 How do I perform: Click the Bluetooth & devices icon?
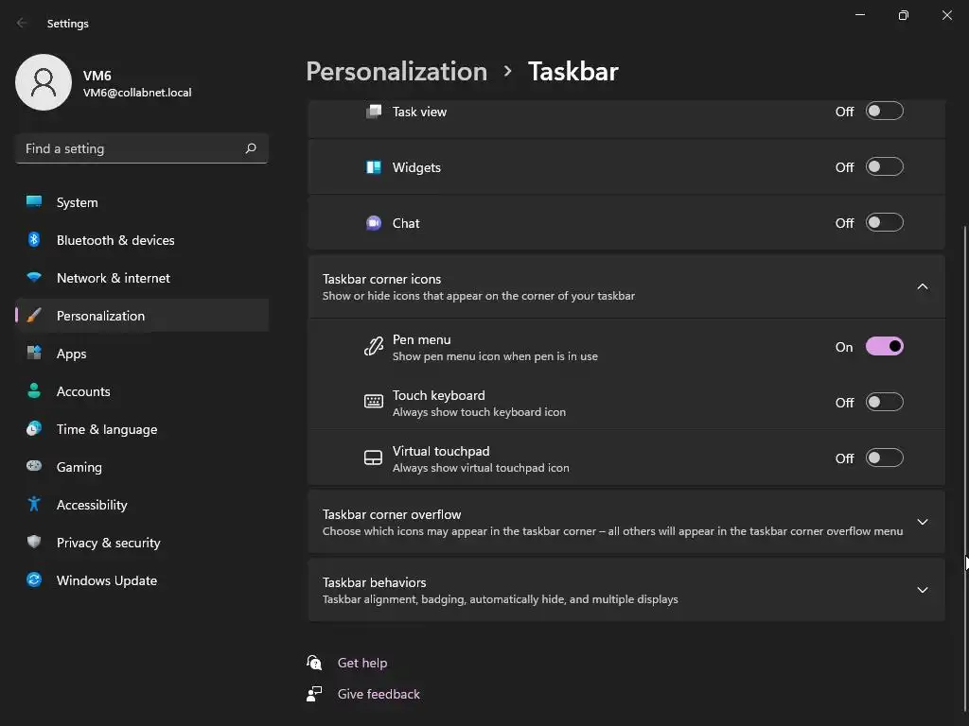[x=34, y=240]
